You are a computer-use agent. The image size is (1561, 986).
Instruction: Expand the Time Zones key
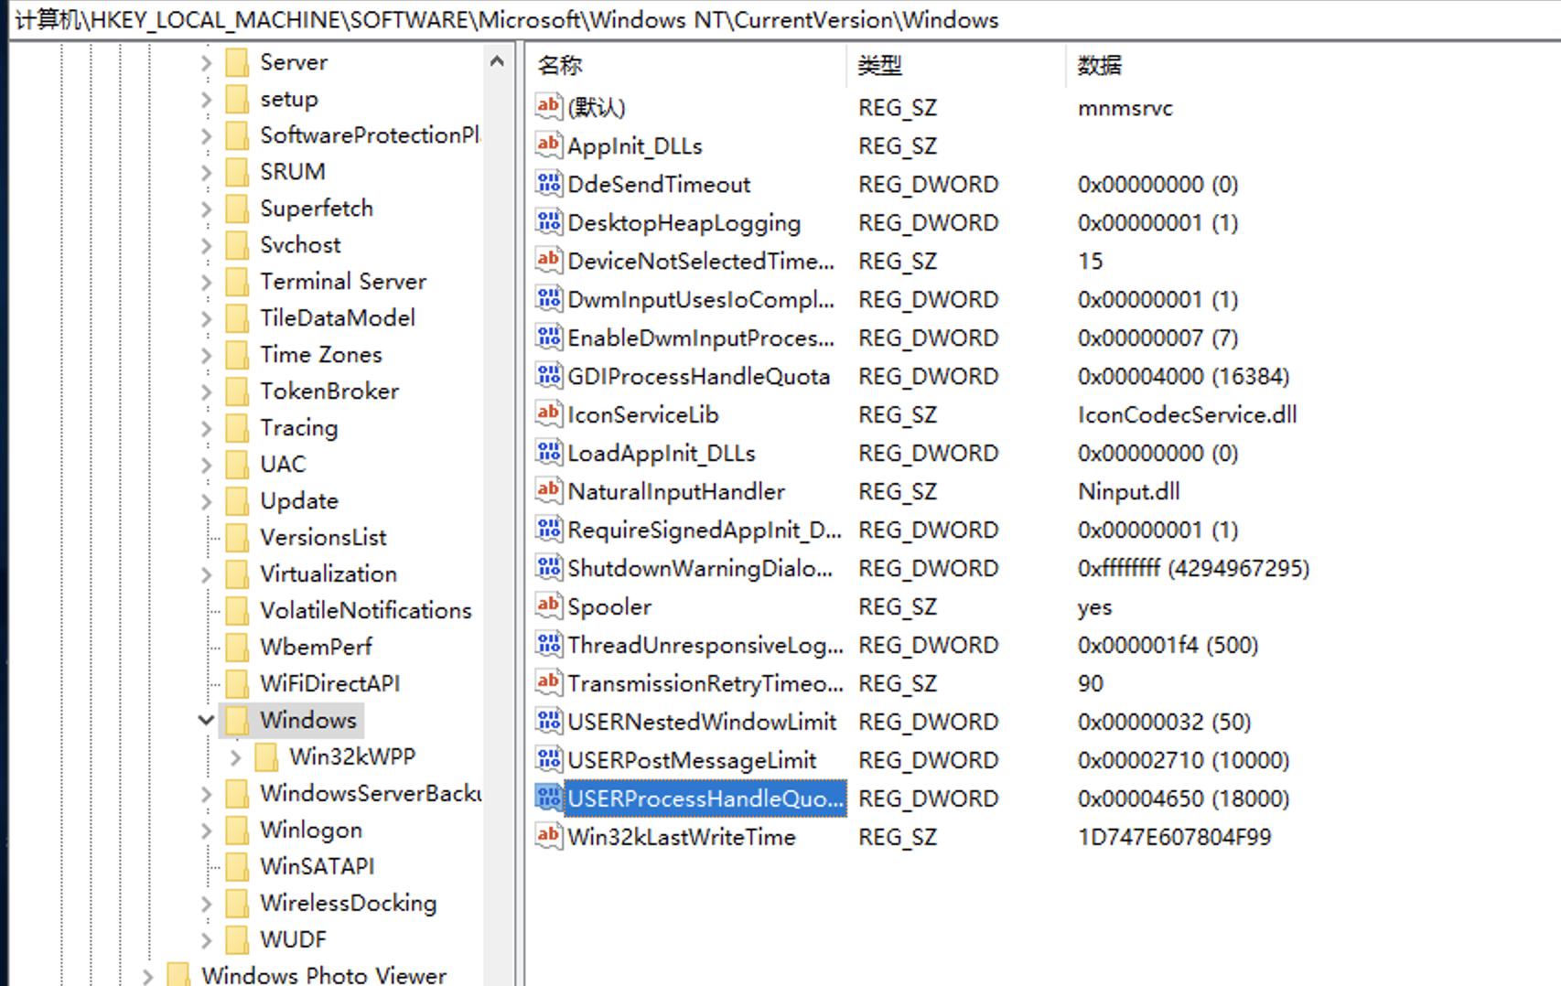206,355
